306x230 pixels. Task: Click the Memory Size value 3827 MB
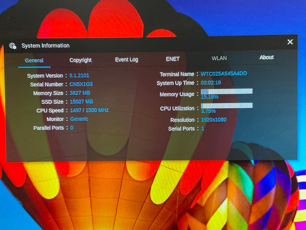80,93
